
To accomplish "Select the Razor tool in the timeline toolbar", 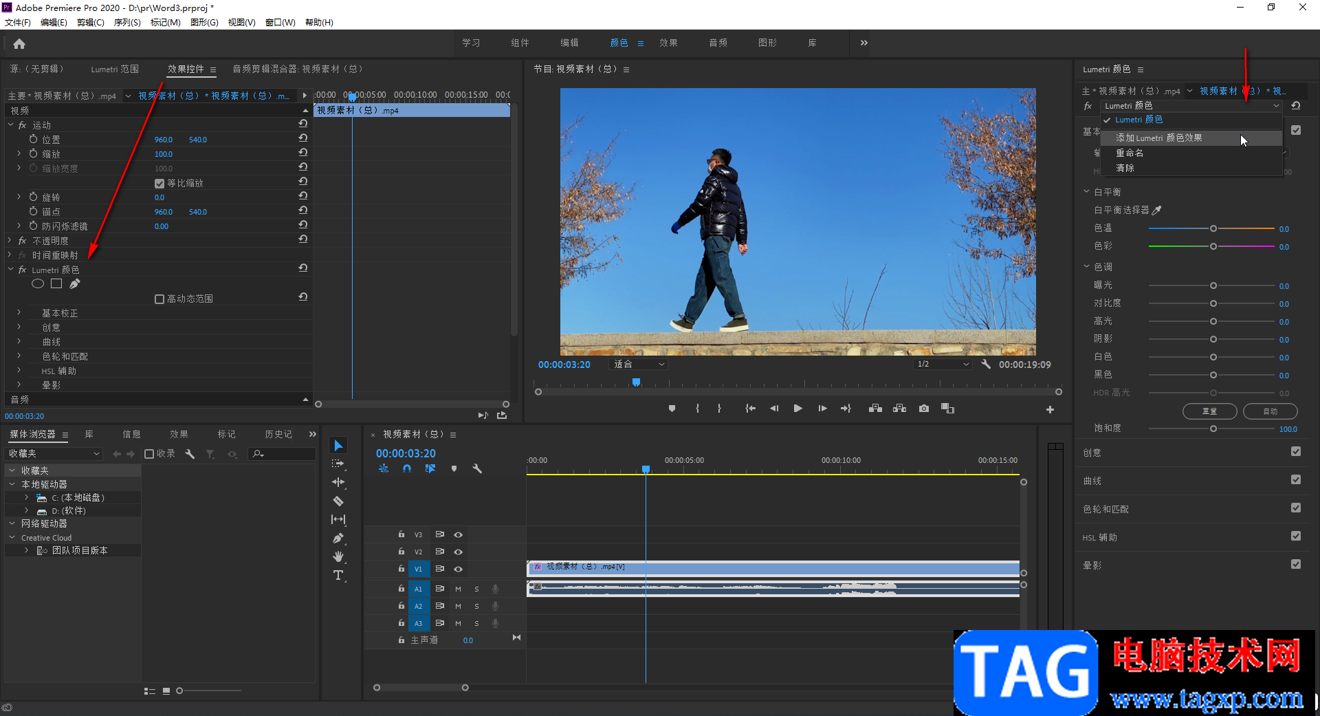I will [x=338, y=501].
